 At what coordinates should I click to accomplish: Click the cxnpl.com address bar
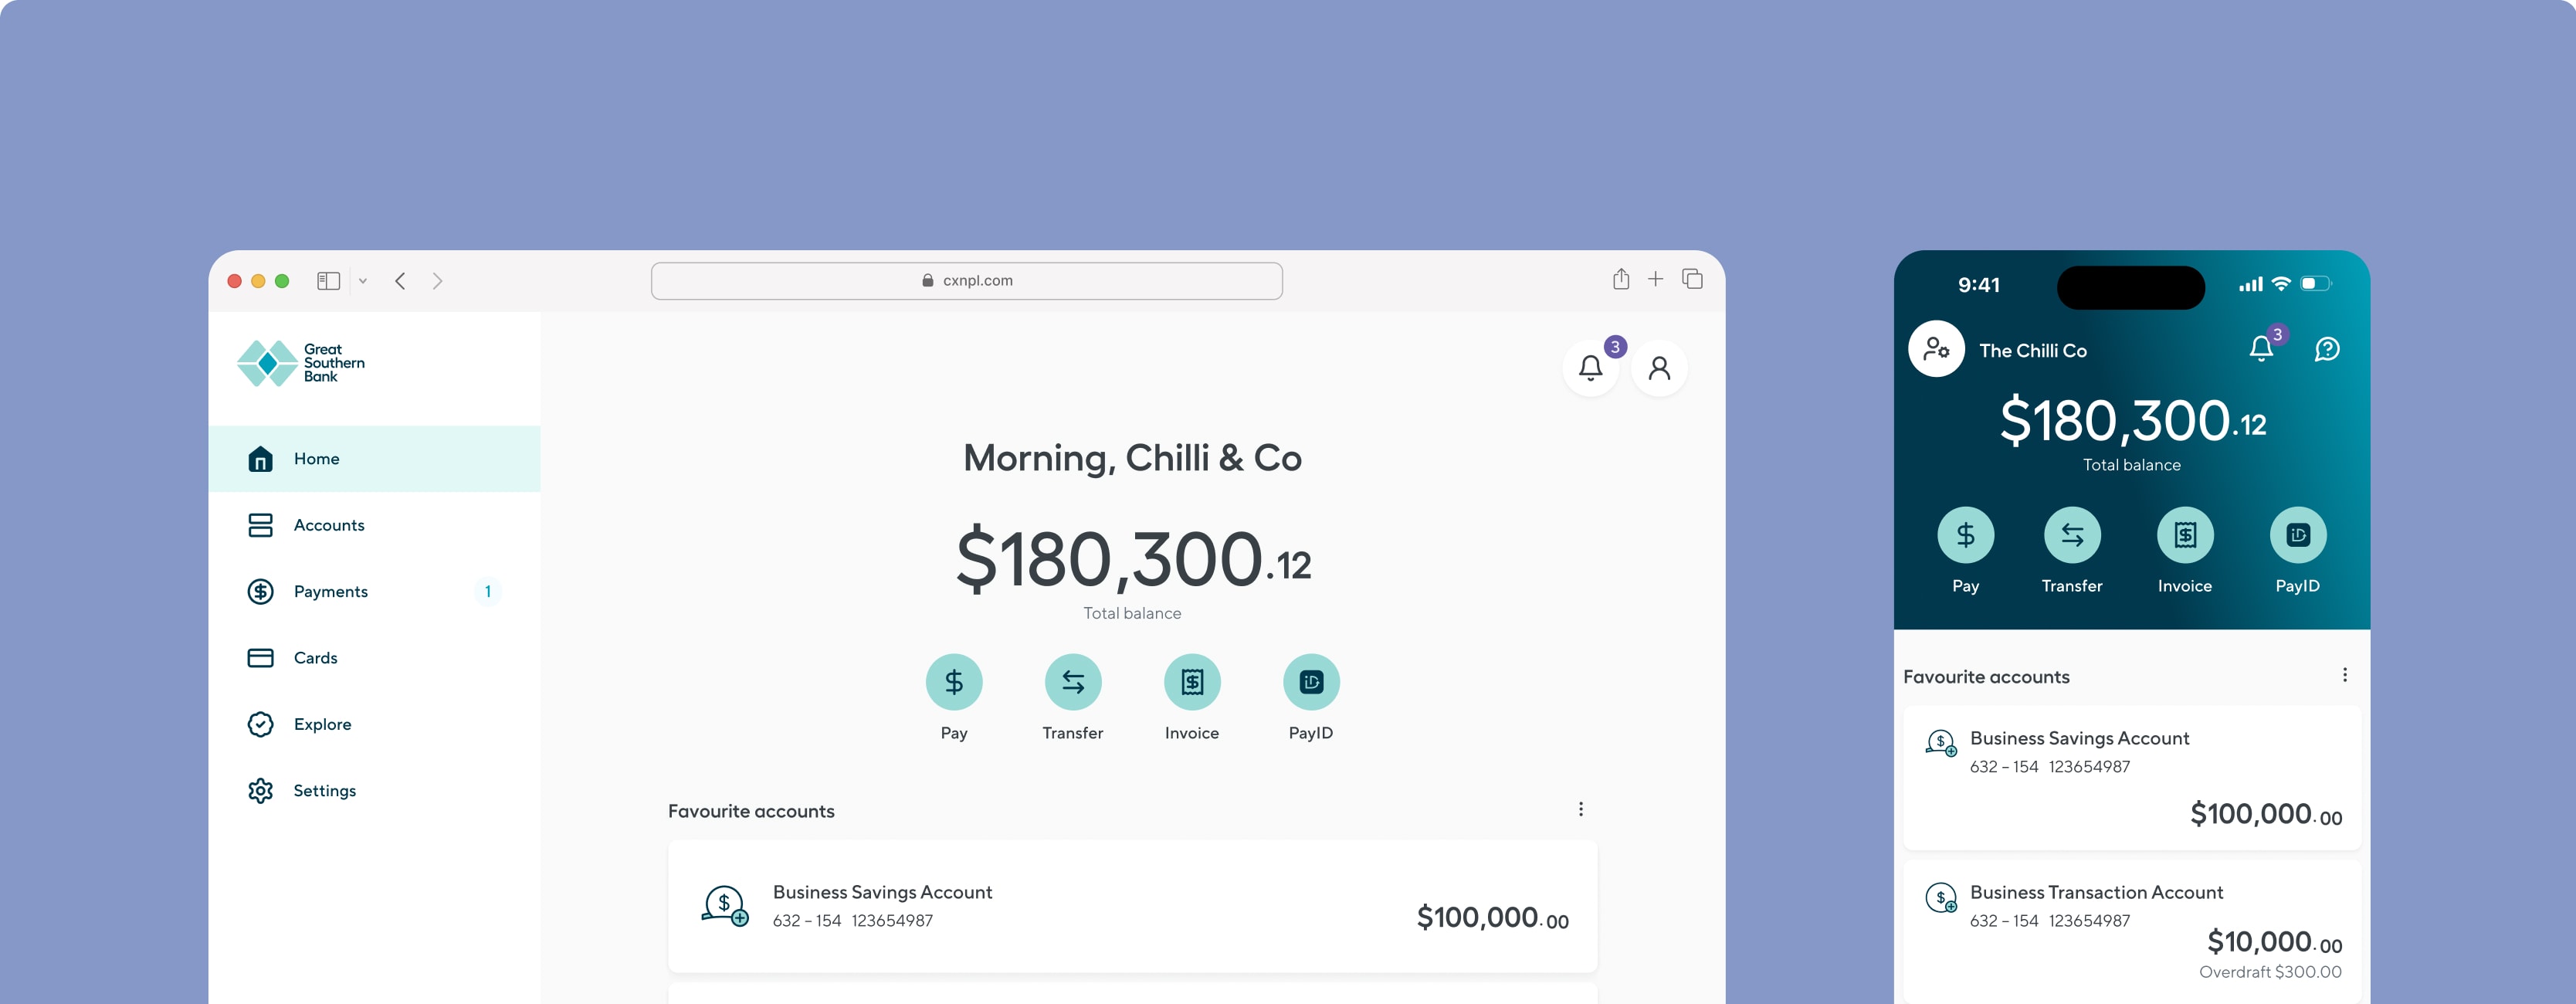click(966, 281)
